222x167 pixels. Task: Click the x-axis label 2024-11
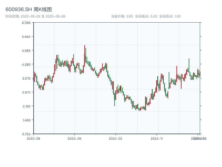(157, 139)
